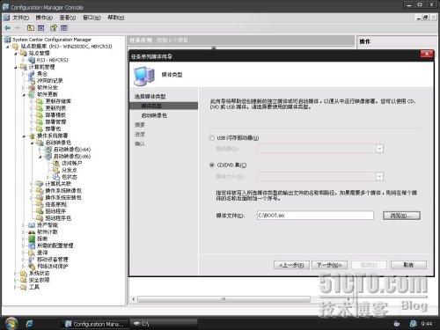
Task: Click the 网络访问保护 node icon
Action: point(32,267)
